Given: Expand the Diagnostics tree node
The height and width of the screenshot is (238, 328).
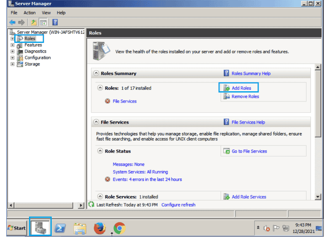Looking at the screenshot, I should pyautogui.click(x=13, y=51).
